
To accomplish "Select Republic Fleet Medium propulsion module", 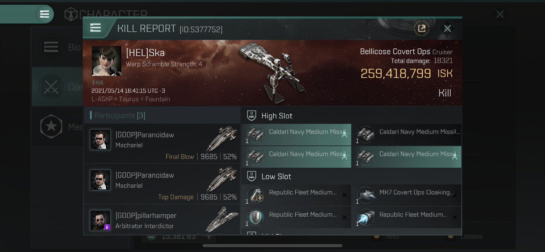I will pos(406,217).
